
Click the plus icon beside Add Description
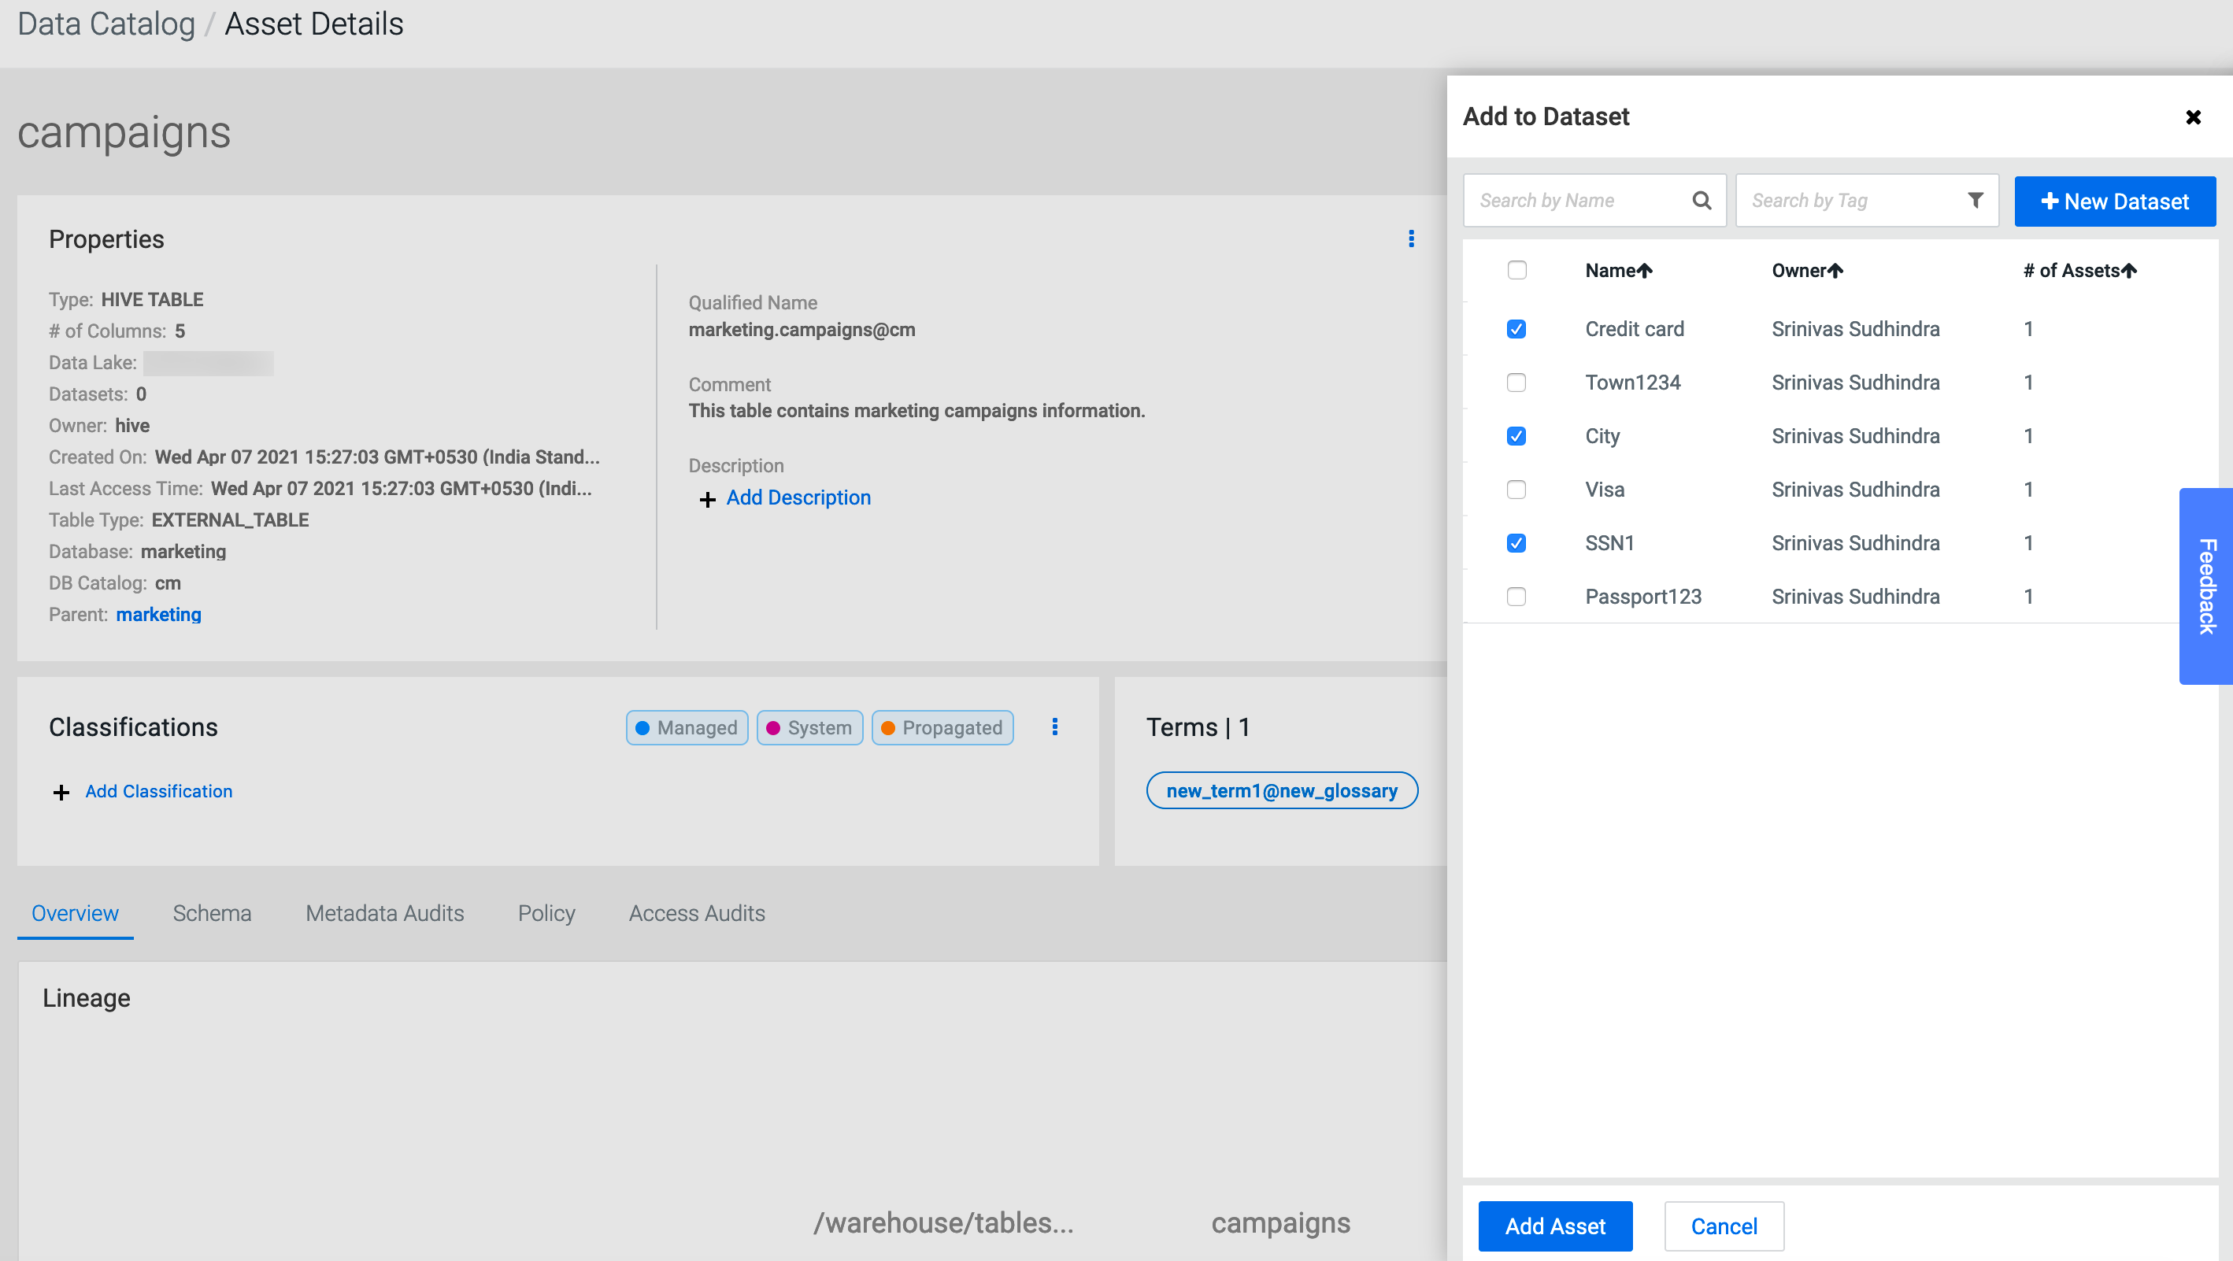pyautogui.click(x=707, y=499)
